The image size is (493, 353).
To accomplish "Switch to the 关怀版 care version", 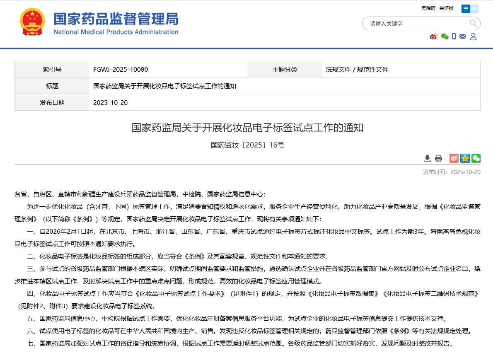I will [x=446, y=8].
